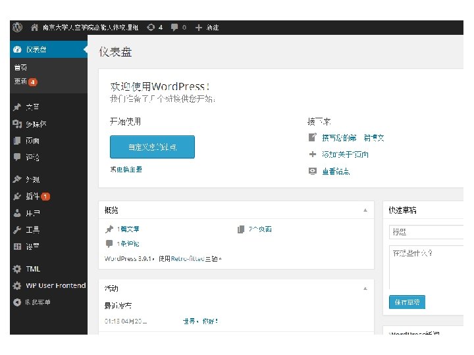474x355 pixels.
Task: Click the TML gear icon
Action: 17,269
